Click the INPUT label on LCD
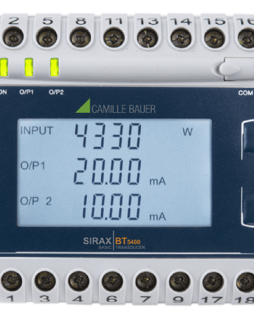The width and height of the screenshot is (254, 317). [37, 131]
